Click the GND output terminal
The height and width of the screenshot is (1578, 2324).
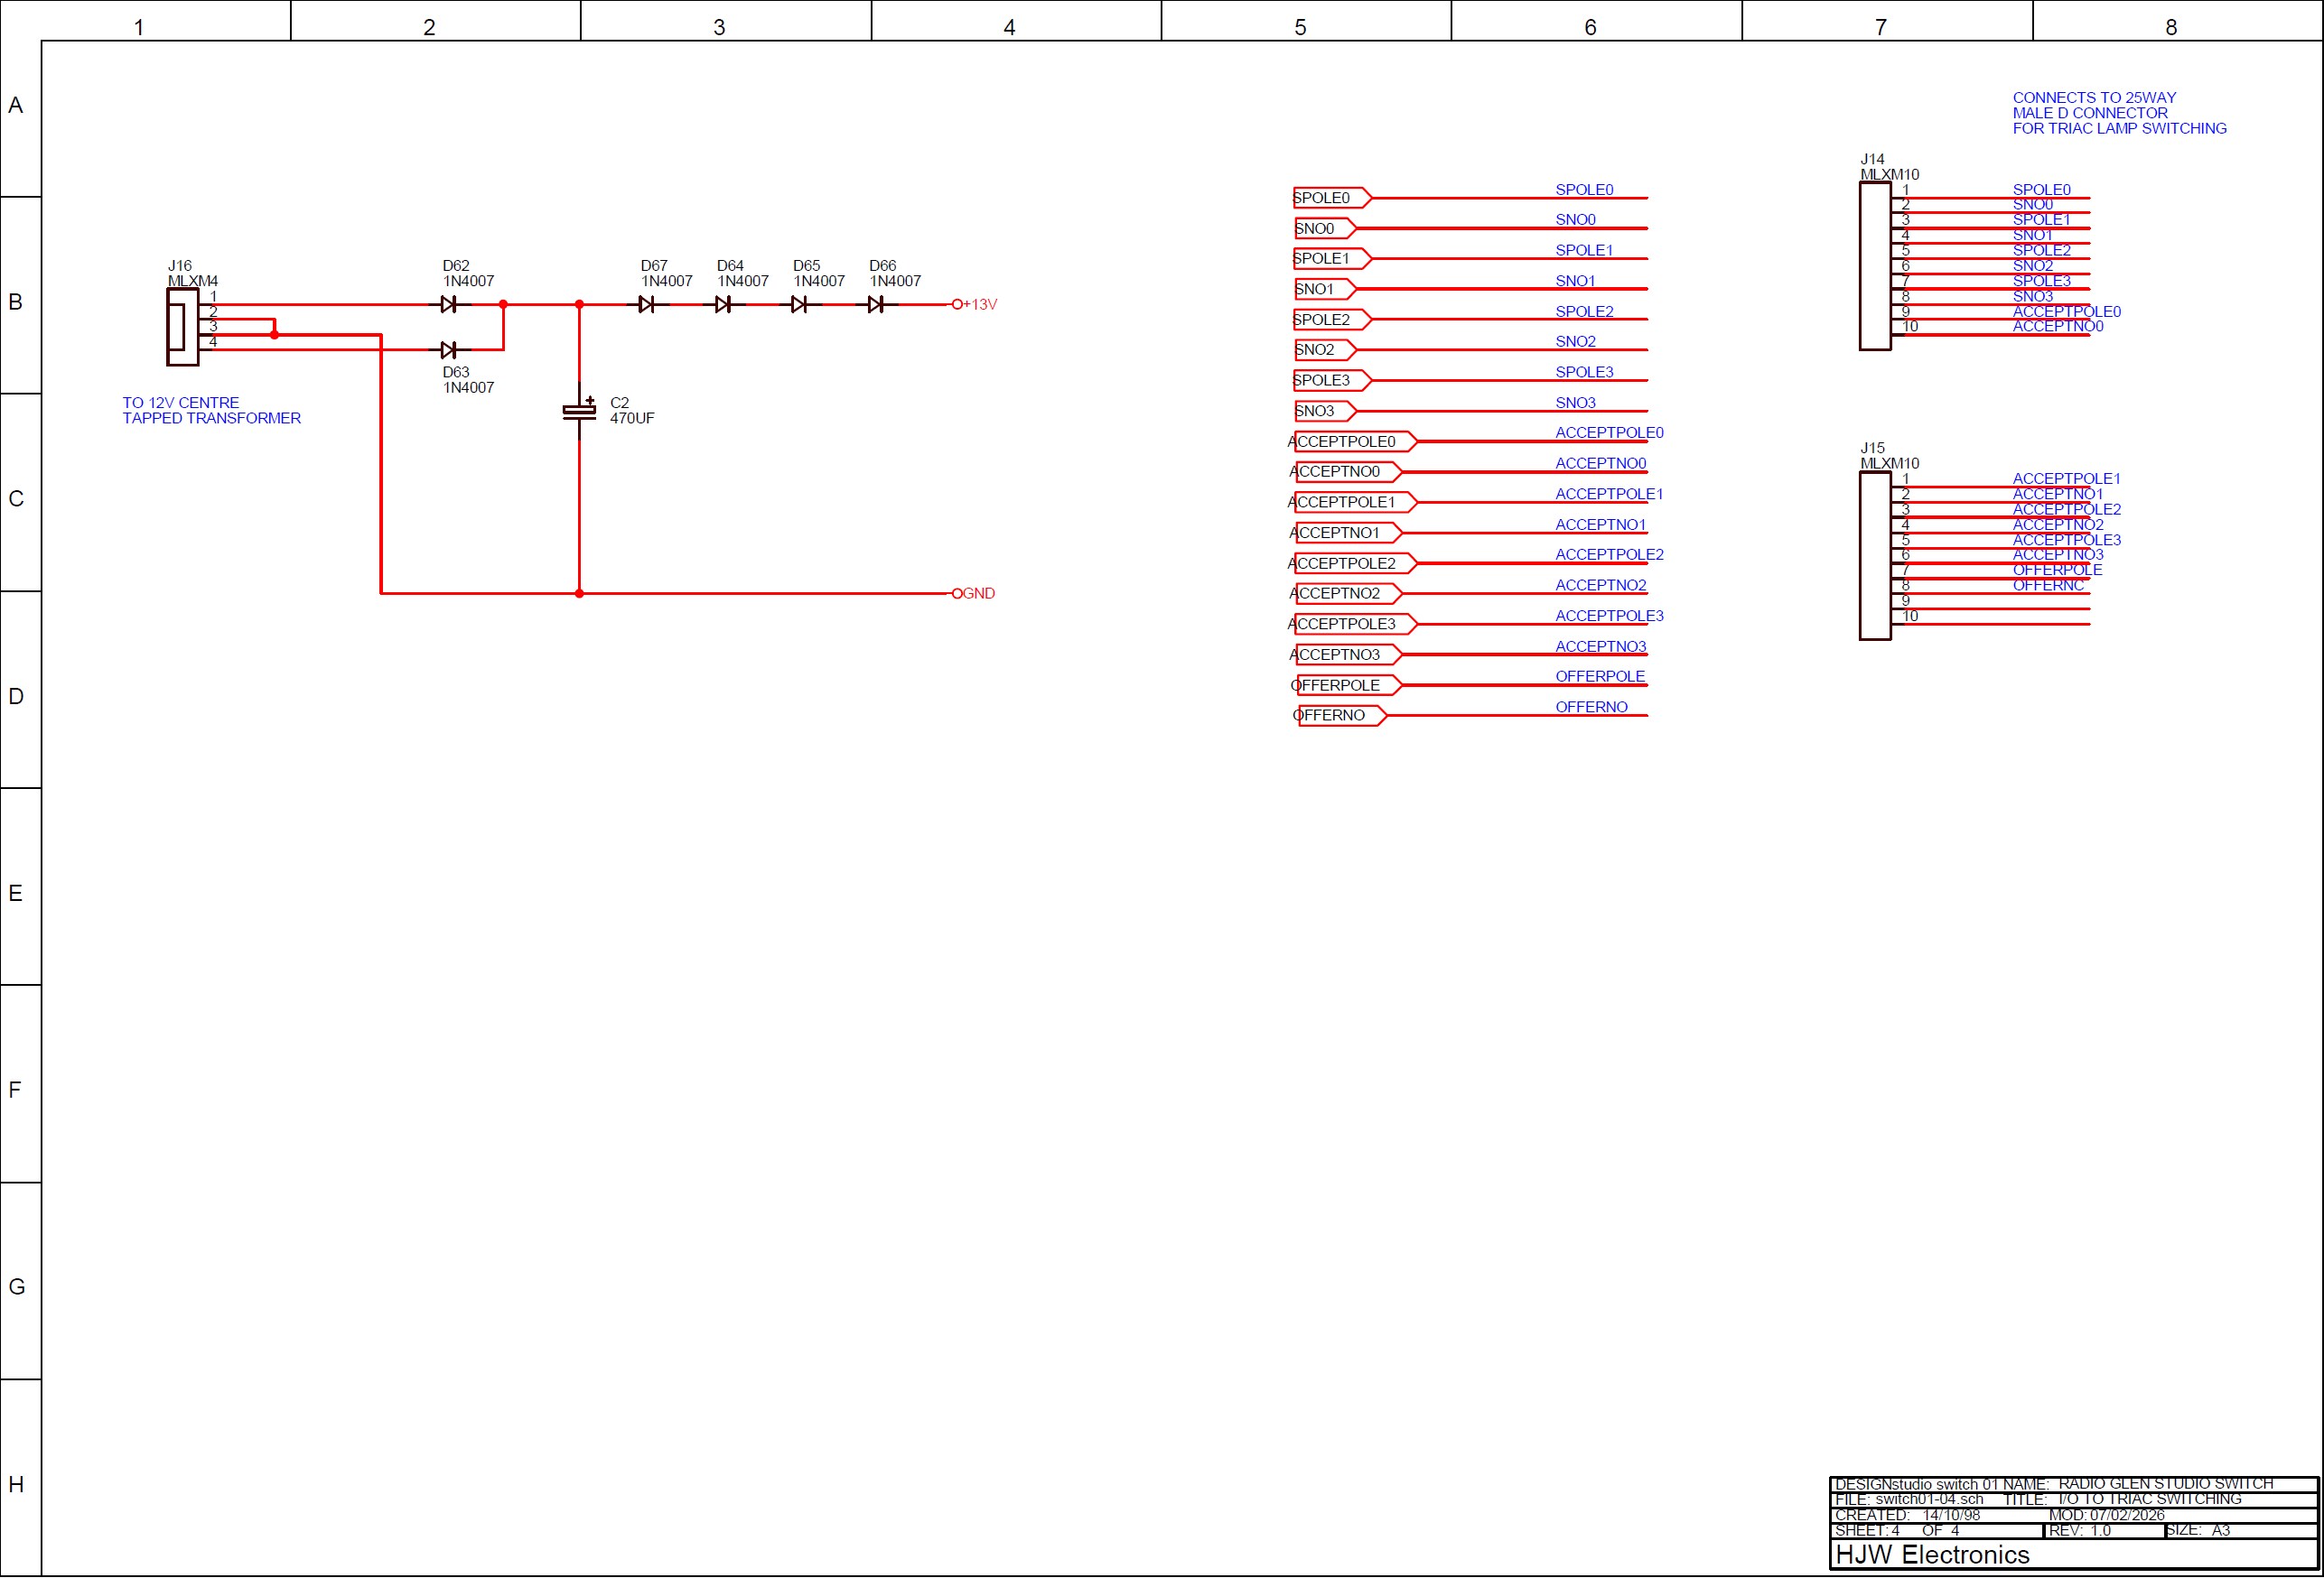coord(958,592)
